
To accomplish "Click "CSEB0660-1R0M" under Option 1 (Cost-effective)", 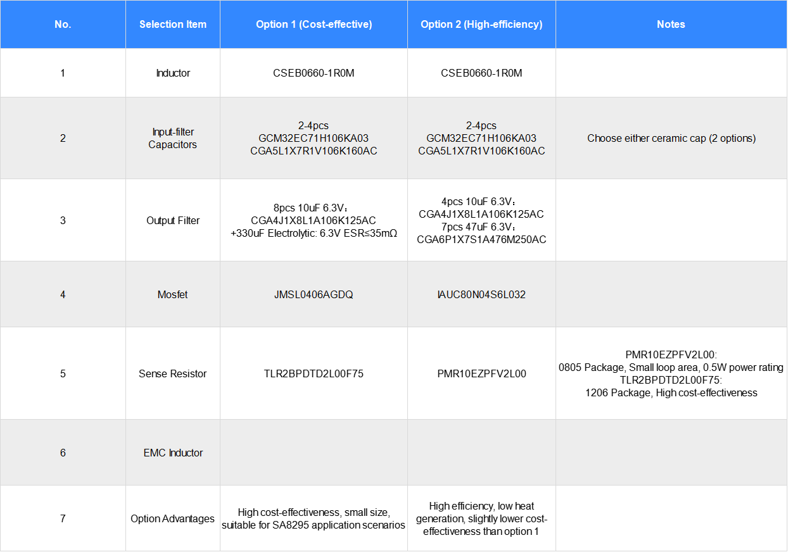I will [314, 73].
